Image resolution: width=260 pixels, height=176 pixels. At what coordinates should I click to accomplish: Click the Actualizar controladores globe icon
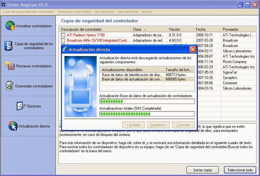click(10, 26)
